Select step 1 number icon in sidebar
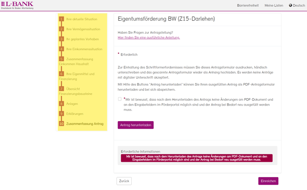Screen dimensions: 307x190 coord(61,19)
